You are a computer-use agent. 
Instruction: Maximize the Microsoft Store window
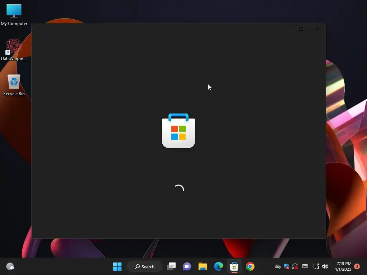point(301,29)
